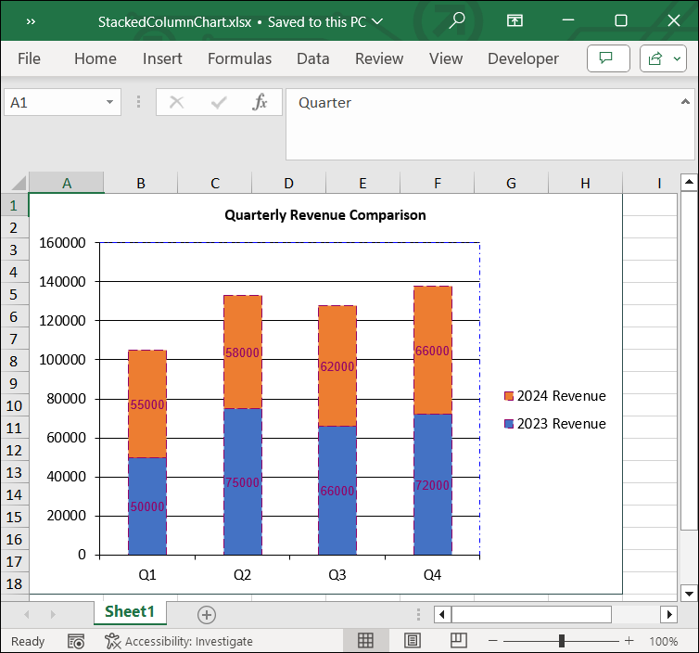Click the Cancel X formula button
Screen dimensions: 699x653
[x=176, y=103]
